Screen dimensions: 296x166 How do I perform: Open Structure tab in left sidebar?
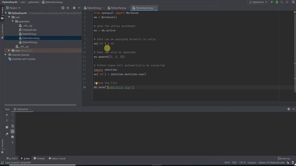click(x=2, y=31)
